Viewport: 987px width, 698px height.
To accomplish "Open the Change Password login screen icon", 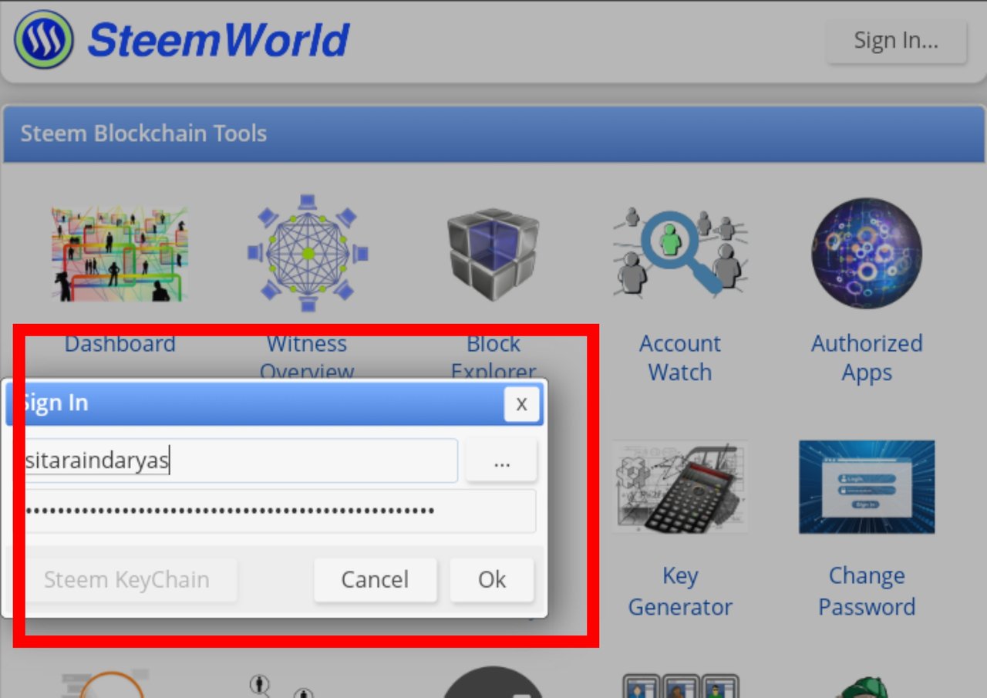I will 867,487.
